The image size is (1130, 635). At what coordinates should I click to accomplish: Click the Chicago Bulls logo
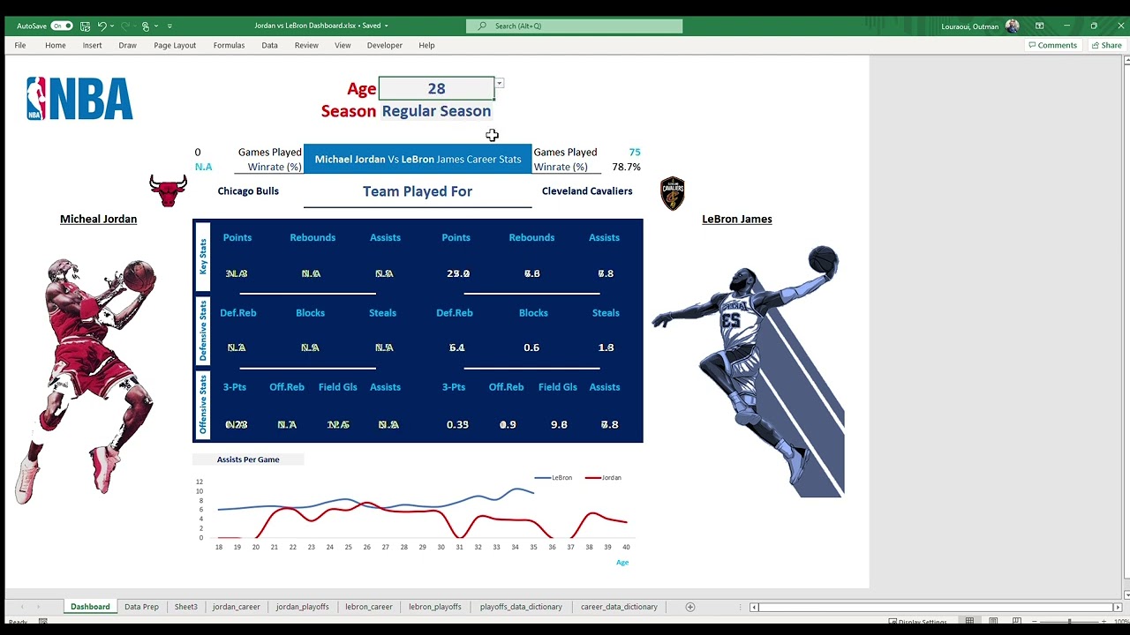click(168, 190)
